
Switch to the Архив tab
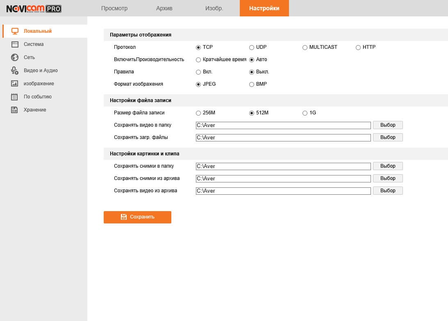point(164,8)
